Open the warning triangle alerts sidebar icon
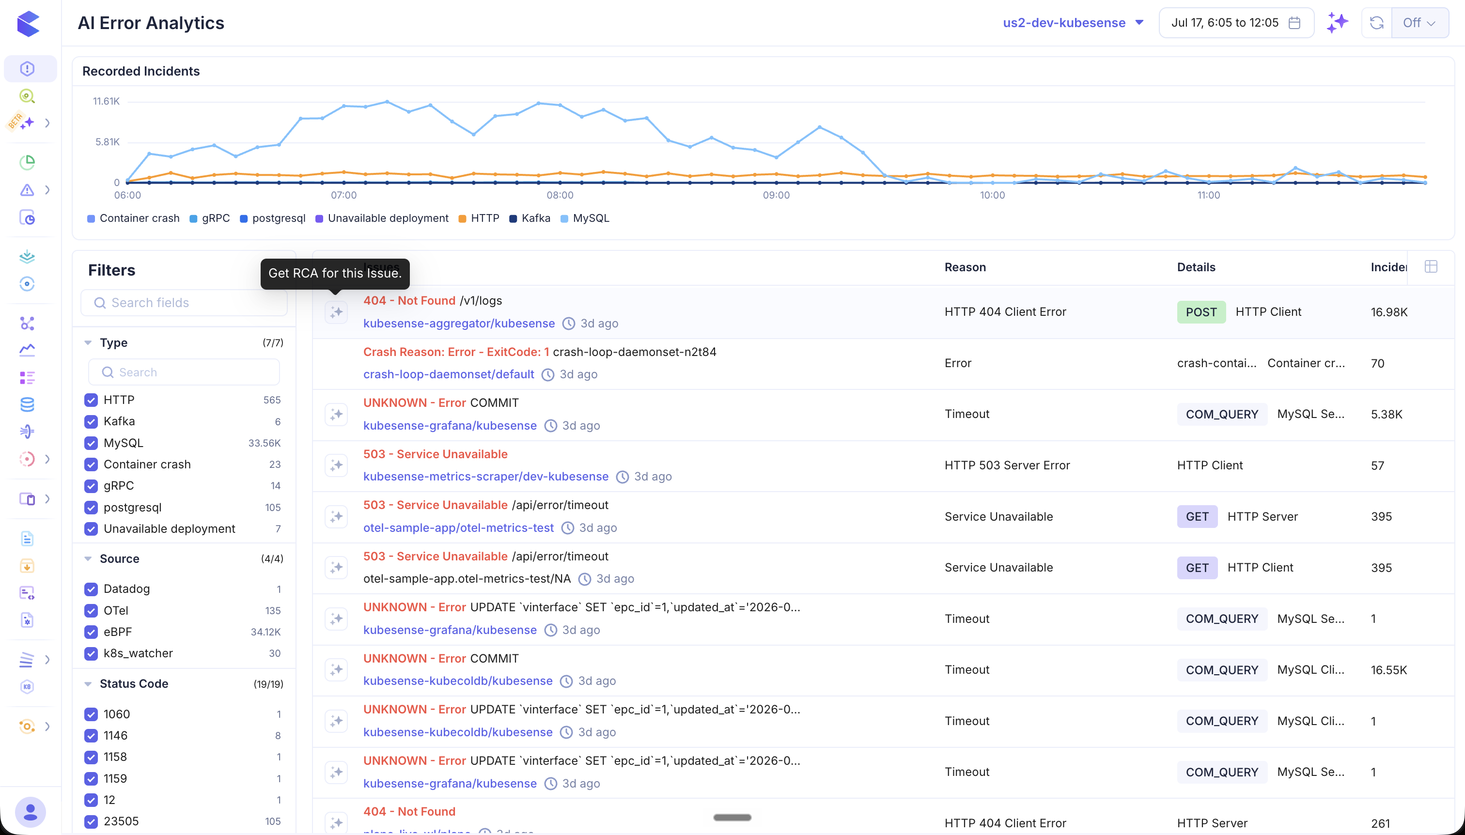Image resolution: width=1465 pixels, height=835 pixels. pos(27,190)
